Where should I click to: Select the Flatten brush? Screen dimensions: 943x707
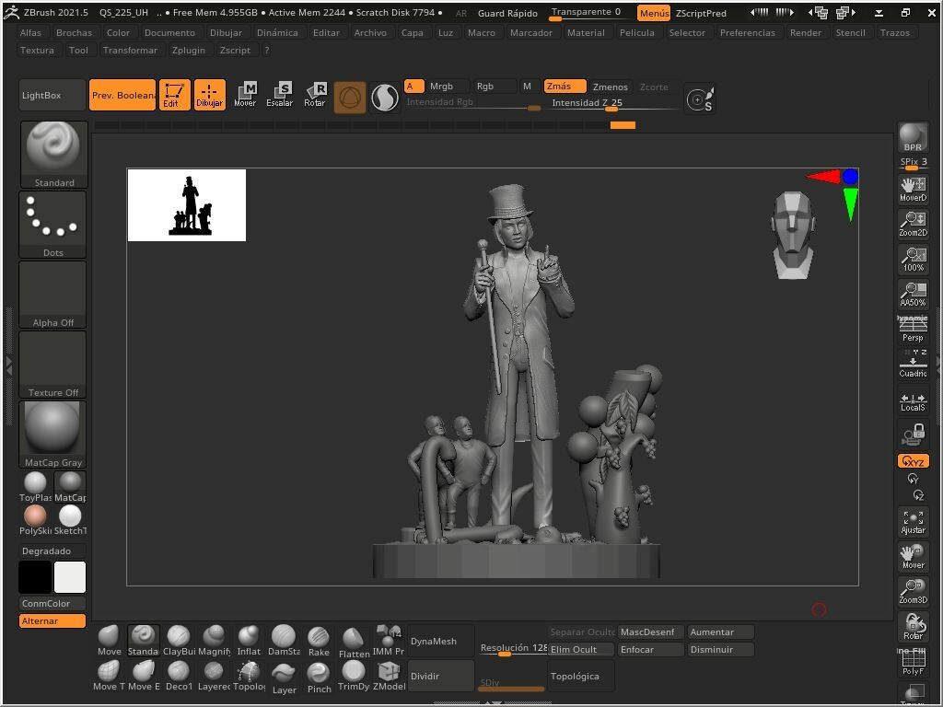[x=354, y=642]
